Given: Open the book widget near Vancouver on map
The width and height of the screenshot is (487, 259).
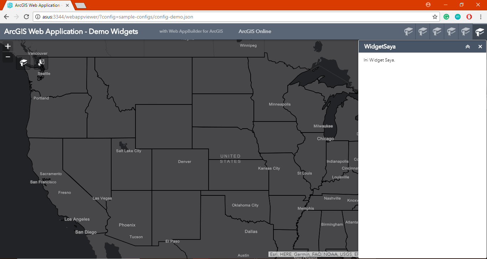Looking at the screenshot, I should [23, 62].
